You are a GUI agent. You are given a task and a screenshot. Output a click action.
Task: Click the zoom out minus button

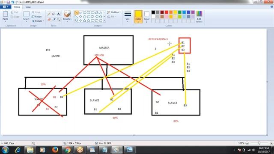pyautogui.click(x=247, y=143)
